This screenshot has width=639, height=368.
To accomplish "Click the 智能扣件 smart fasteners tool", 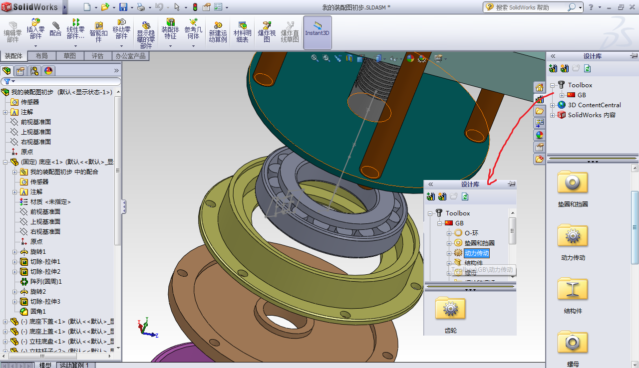I will 99,32.
